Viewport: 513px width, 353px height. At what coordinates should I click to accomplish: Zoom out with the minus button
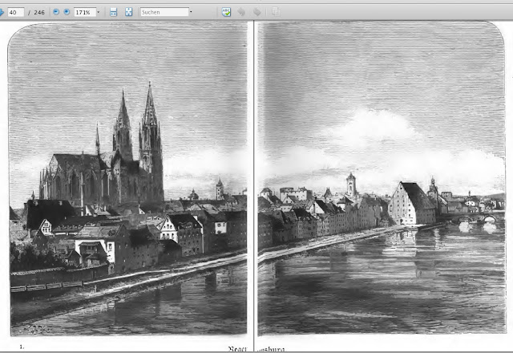tap(56, 12)
